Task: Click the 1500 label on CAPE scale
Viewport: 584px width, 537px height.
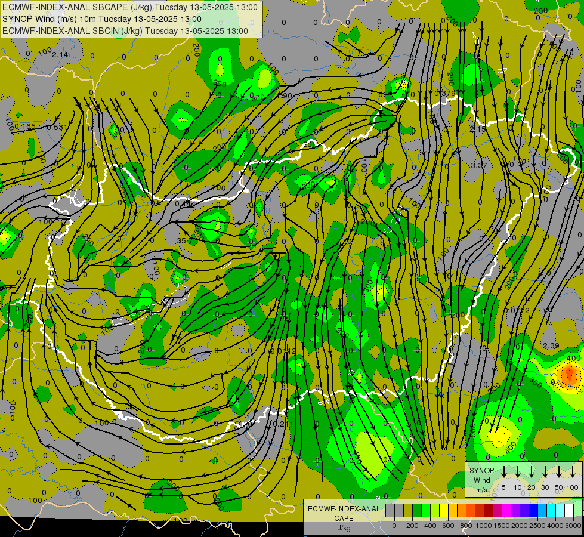Action: (x=502, y=526)
